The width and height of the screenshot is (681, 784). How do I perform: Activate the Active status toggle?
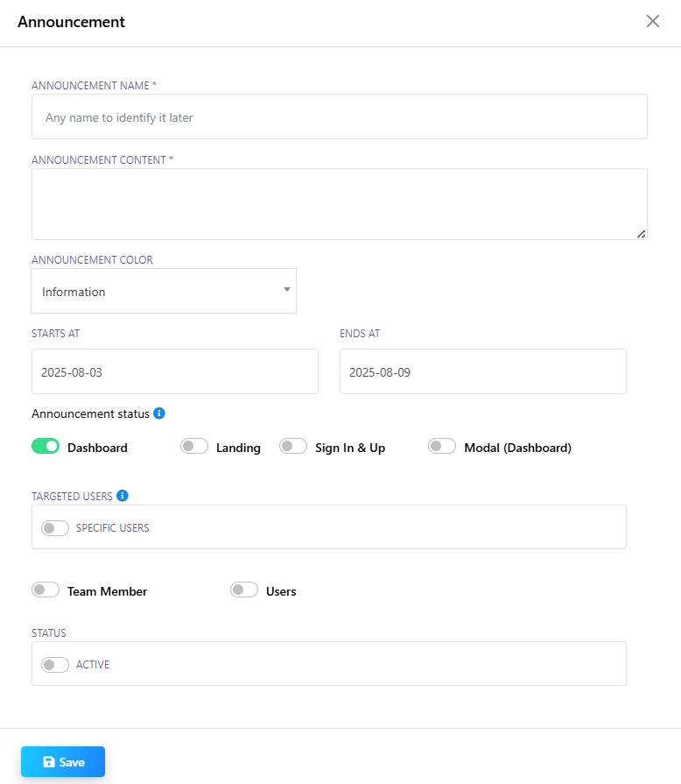55,665
